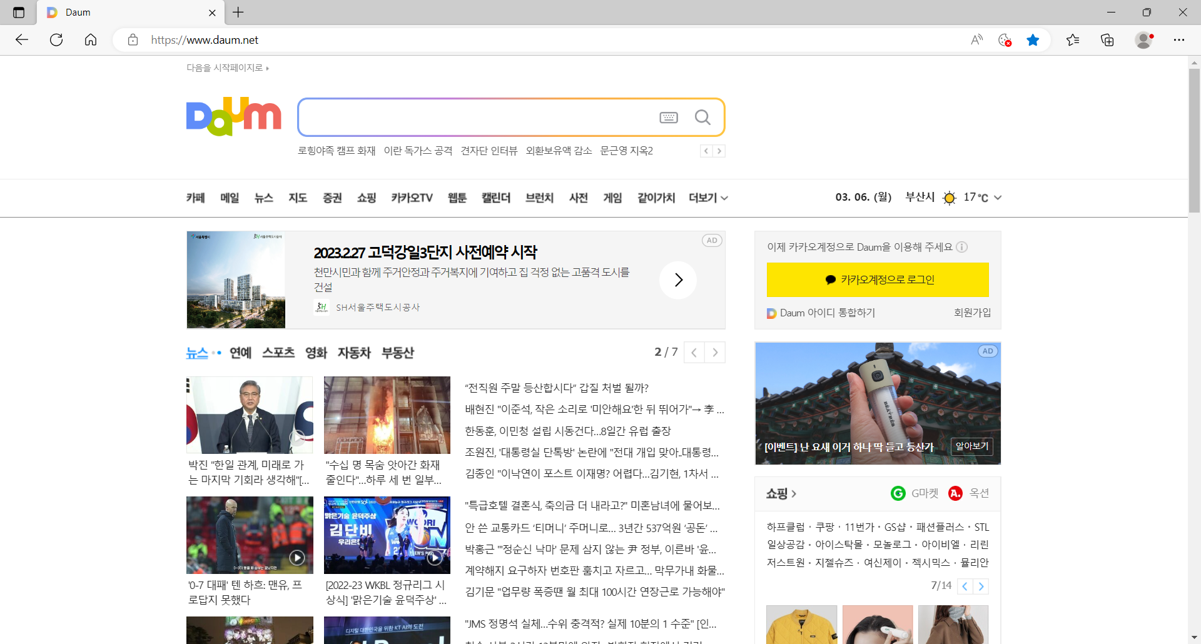Image resolution: width=1201 pixels, height=644 pixels.
Task: Open Favorites list icon
Action: [1073, 40]
